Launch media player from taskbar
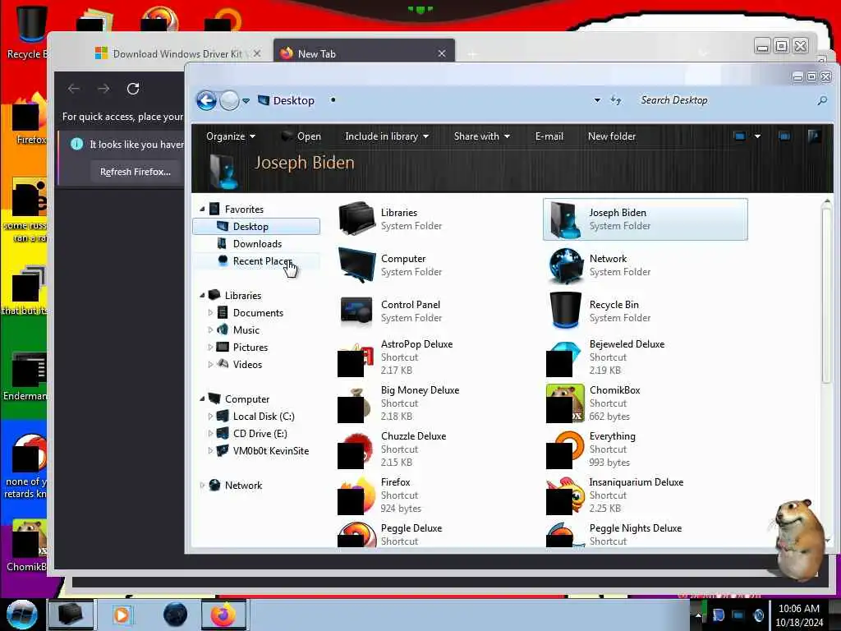 tap(122, 615)
